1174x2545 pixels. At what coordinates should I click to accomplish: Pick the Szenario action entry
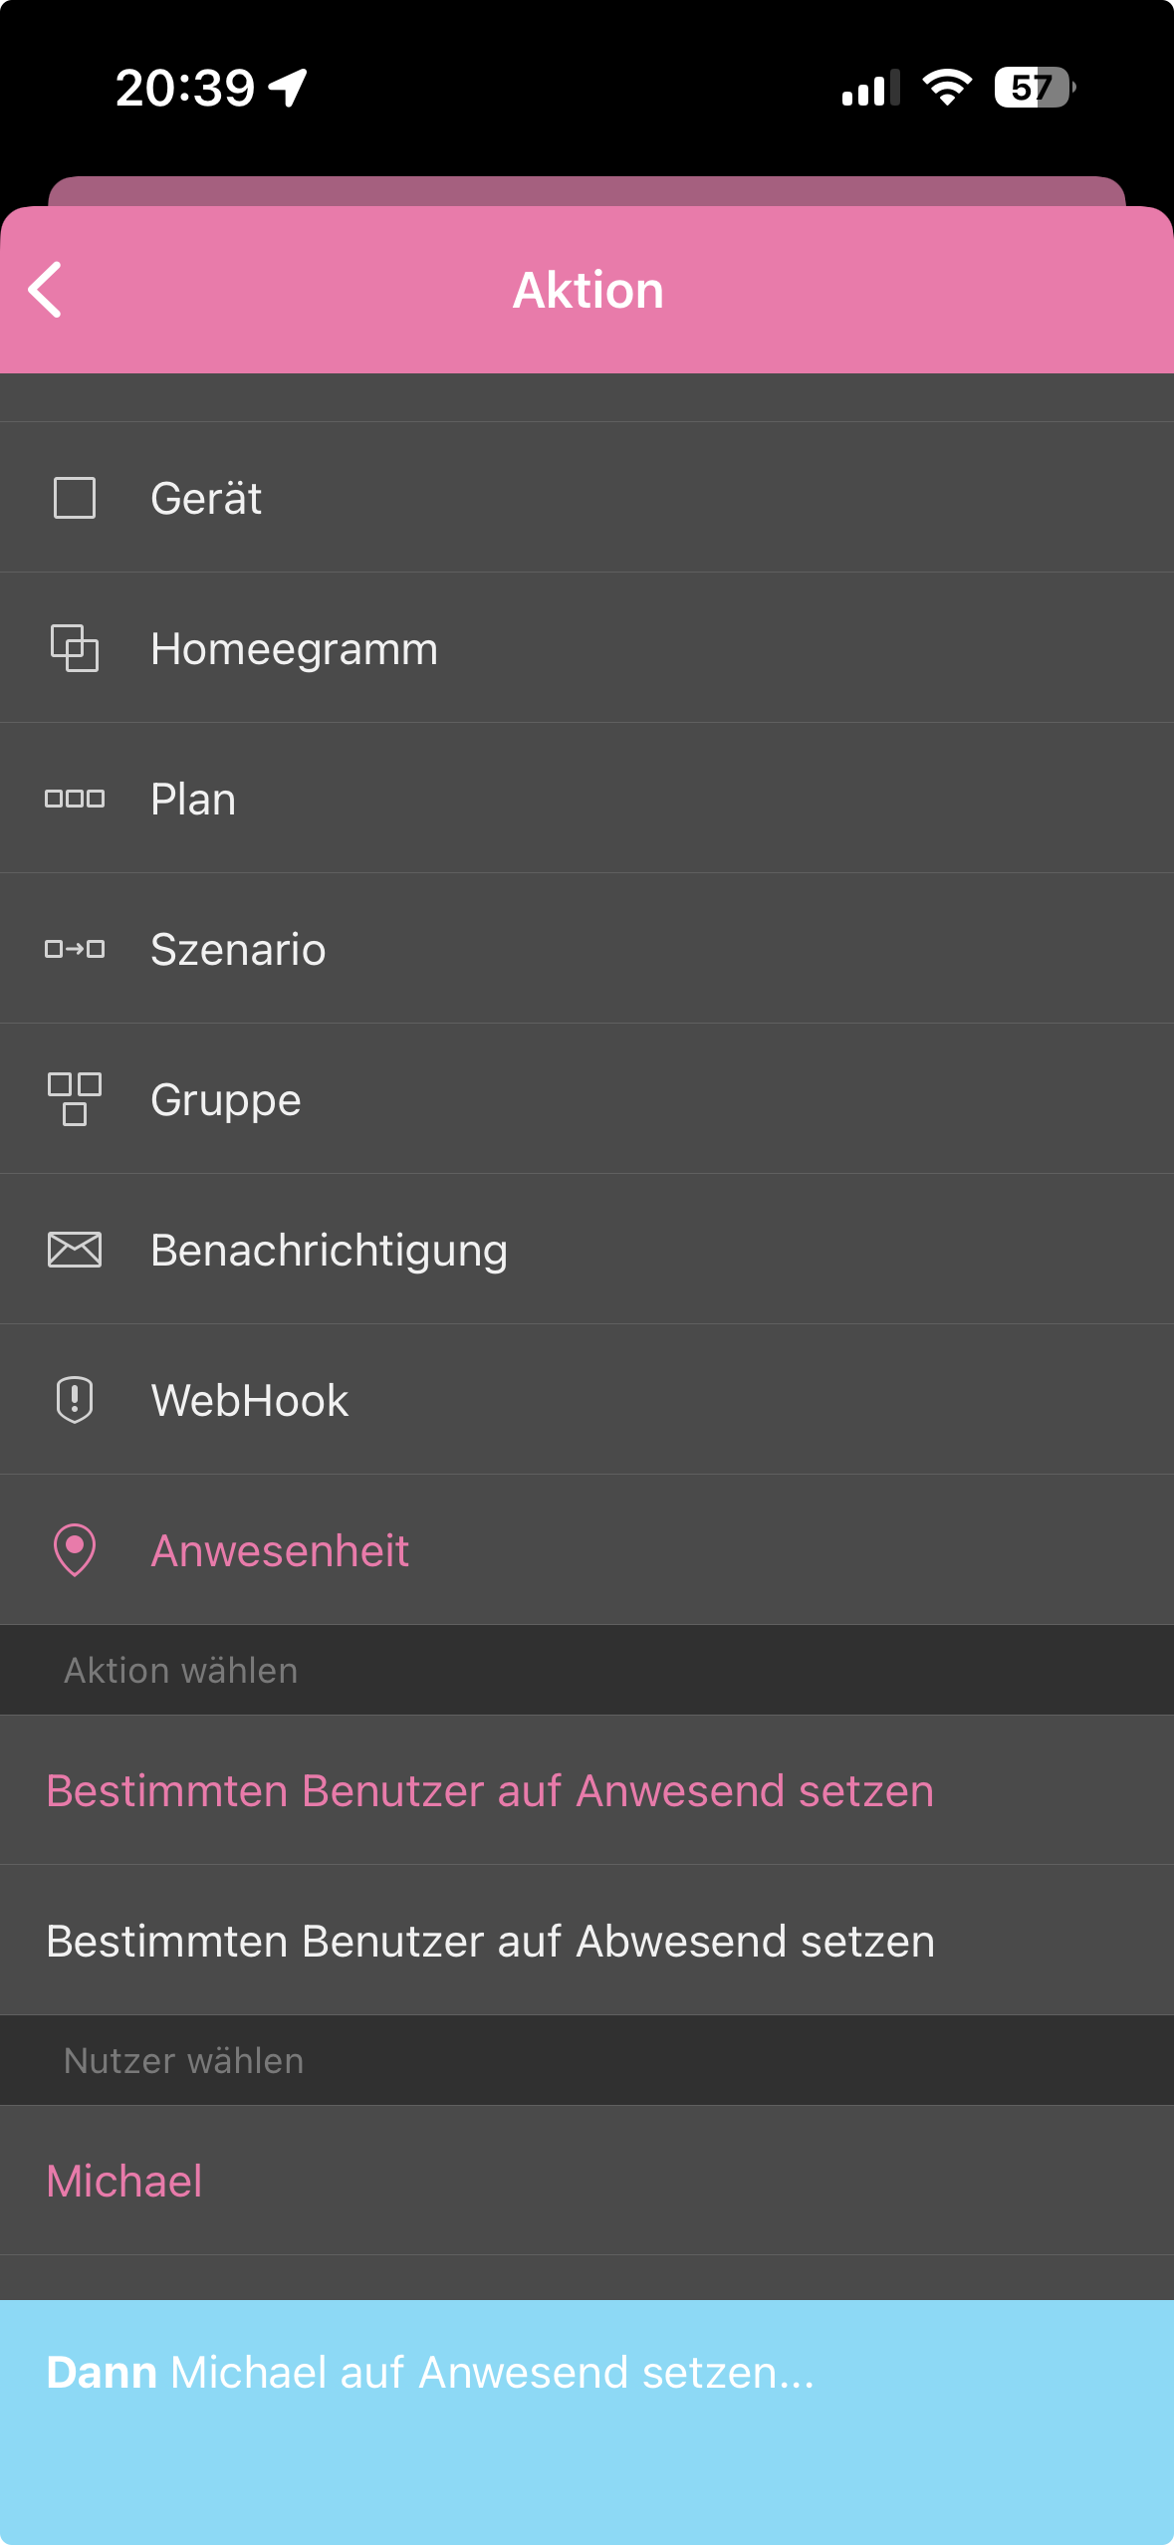point(238,950)
